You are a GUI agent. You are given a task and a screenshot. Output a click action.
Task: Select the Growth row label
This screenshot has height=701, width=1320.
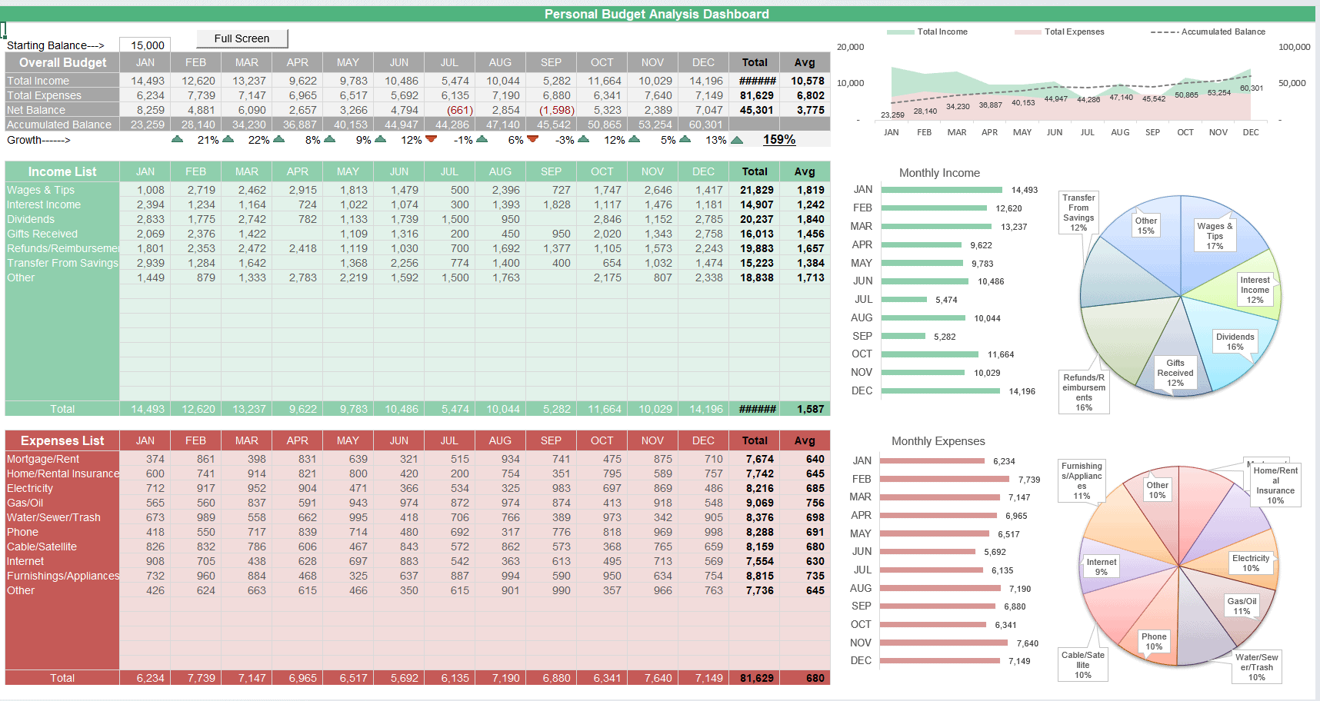(x=38, y=140)
